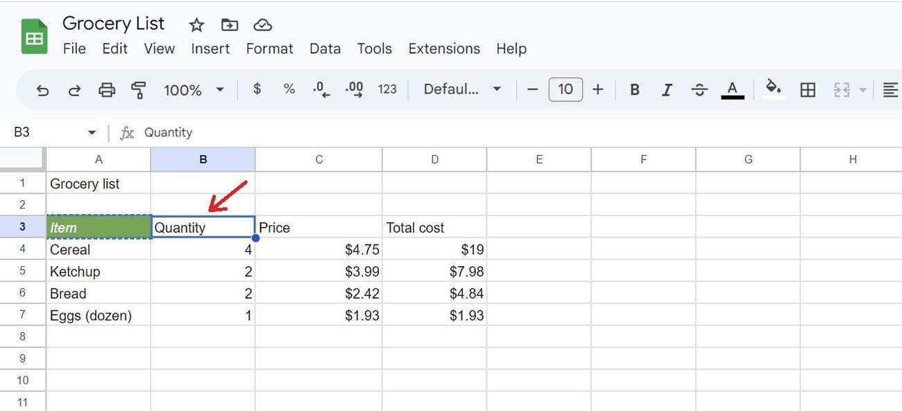Open the name box dropdown arrow
902x411 pixels.
point(92,132)
